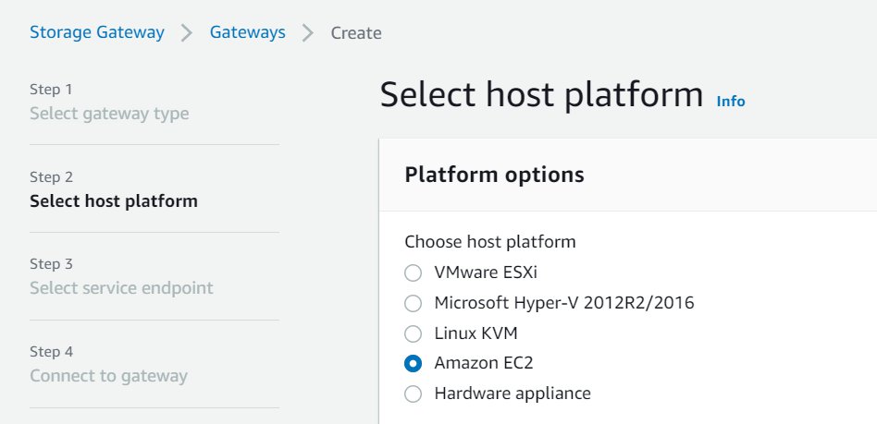Select the VMware ESXi radio button
The width and height of the screenshot is (877, 424).
click(x=413, y=273)
